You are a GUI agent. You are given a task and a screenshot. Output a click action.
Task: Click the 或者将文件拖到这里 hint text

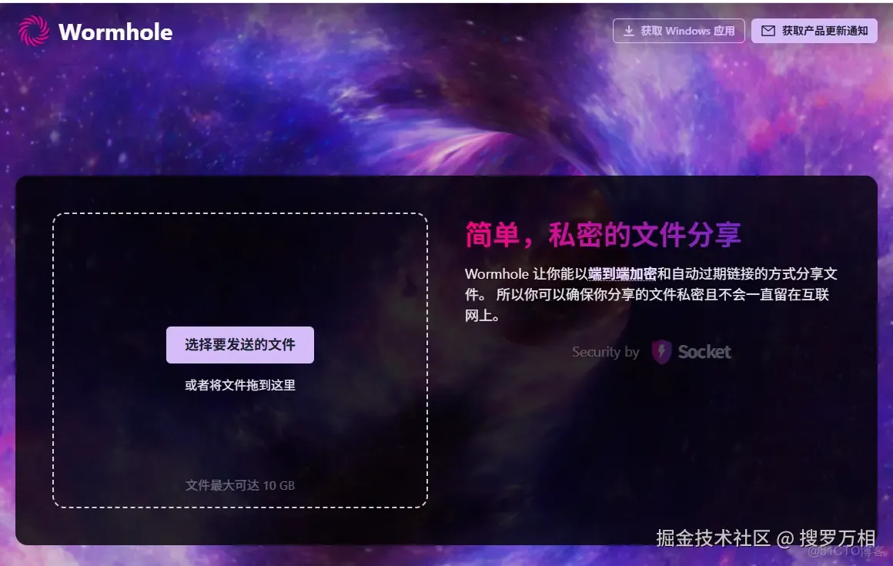pos(239,385)
